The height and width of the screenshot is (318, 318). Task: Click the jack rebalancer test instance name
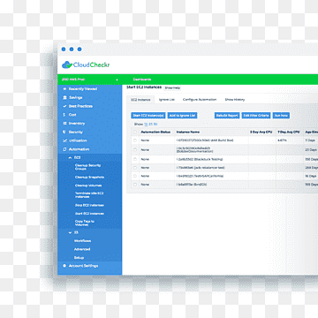point(201,168)
